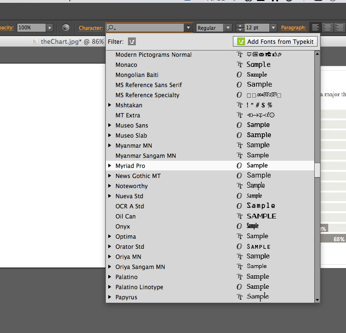Expand the Orator Std font family
346x333 pixels.
(x=110, y=246)
